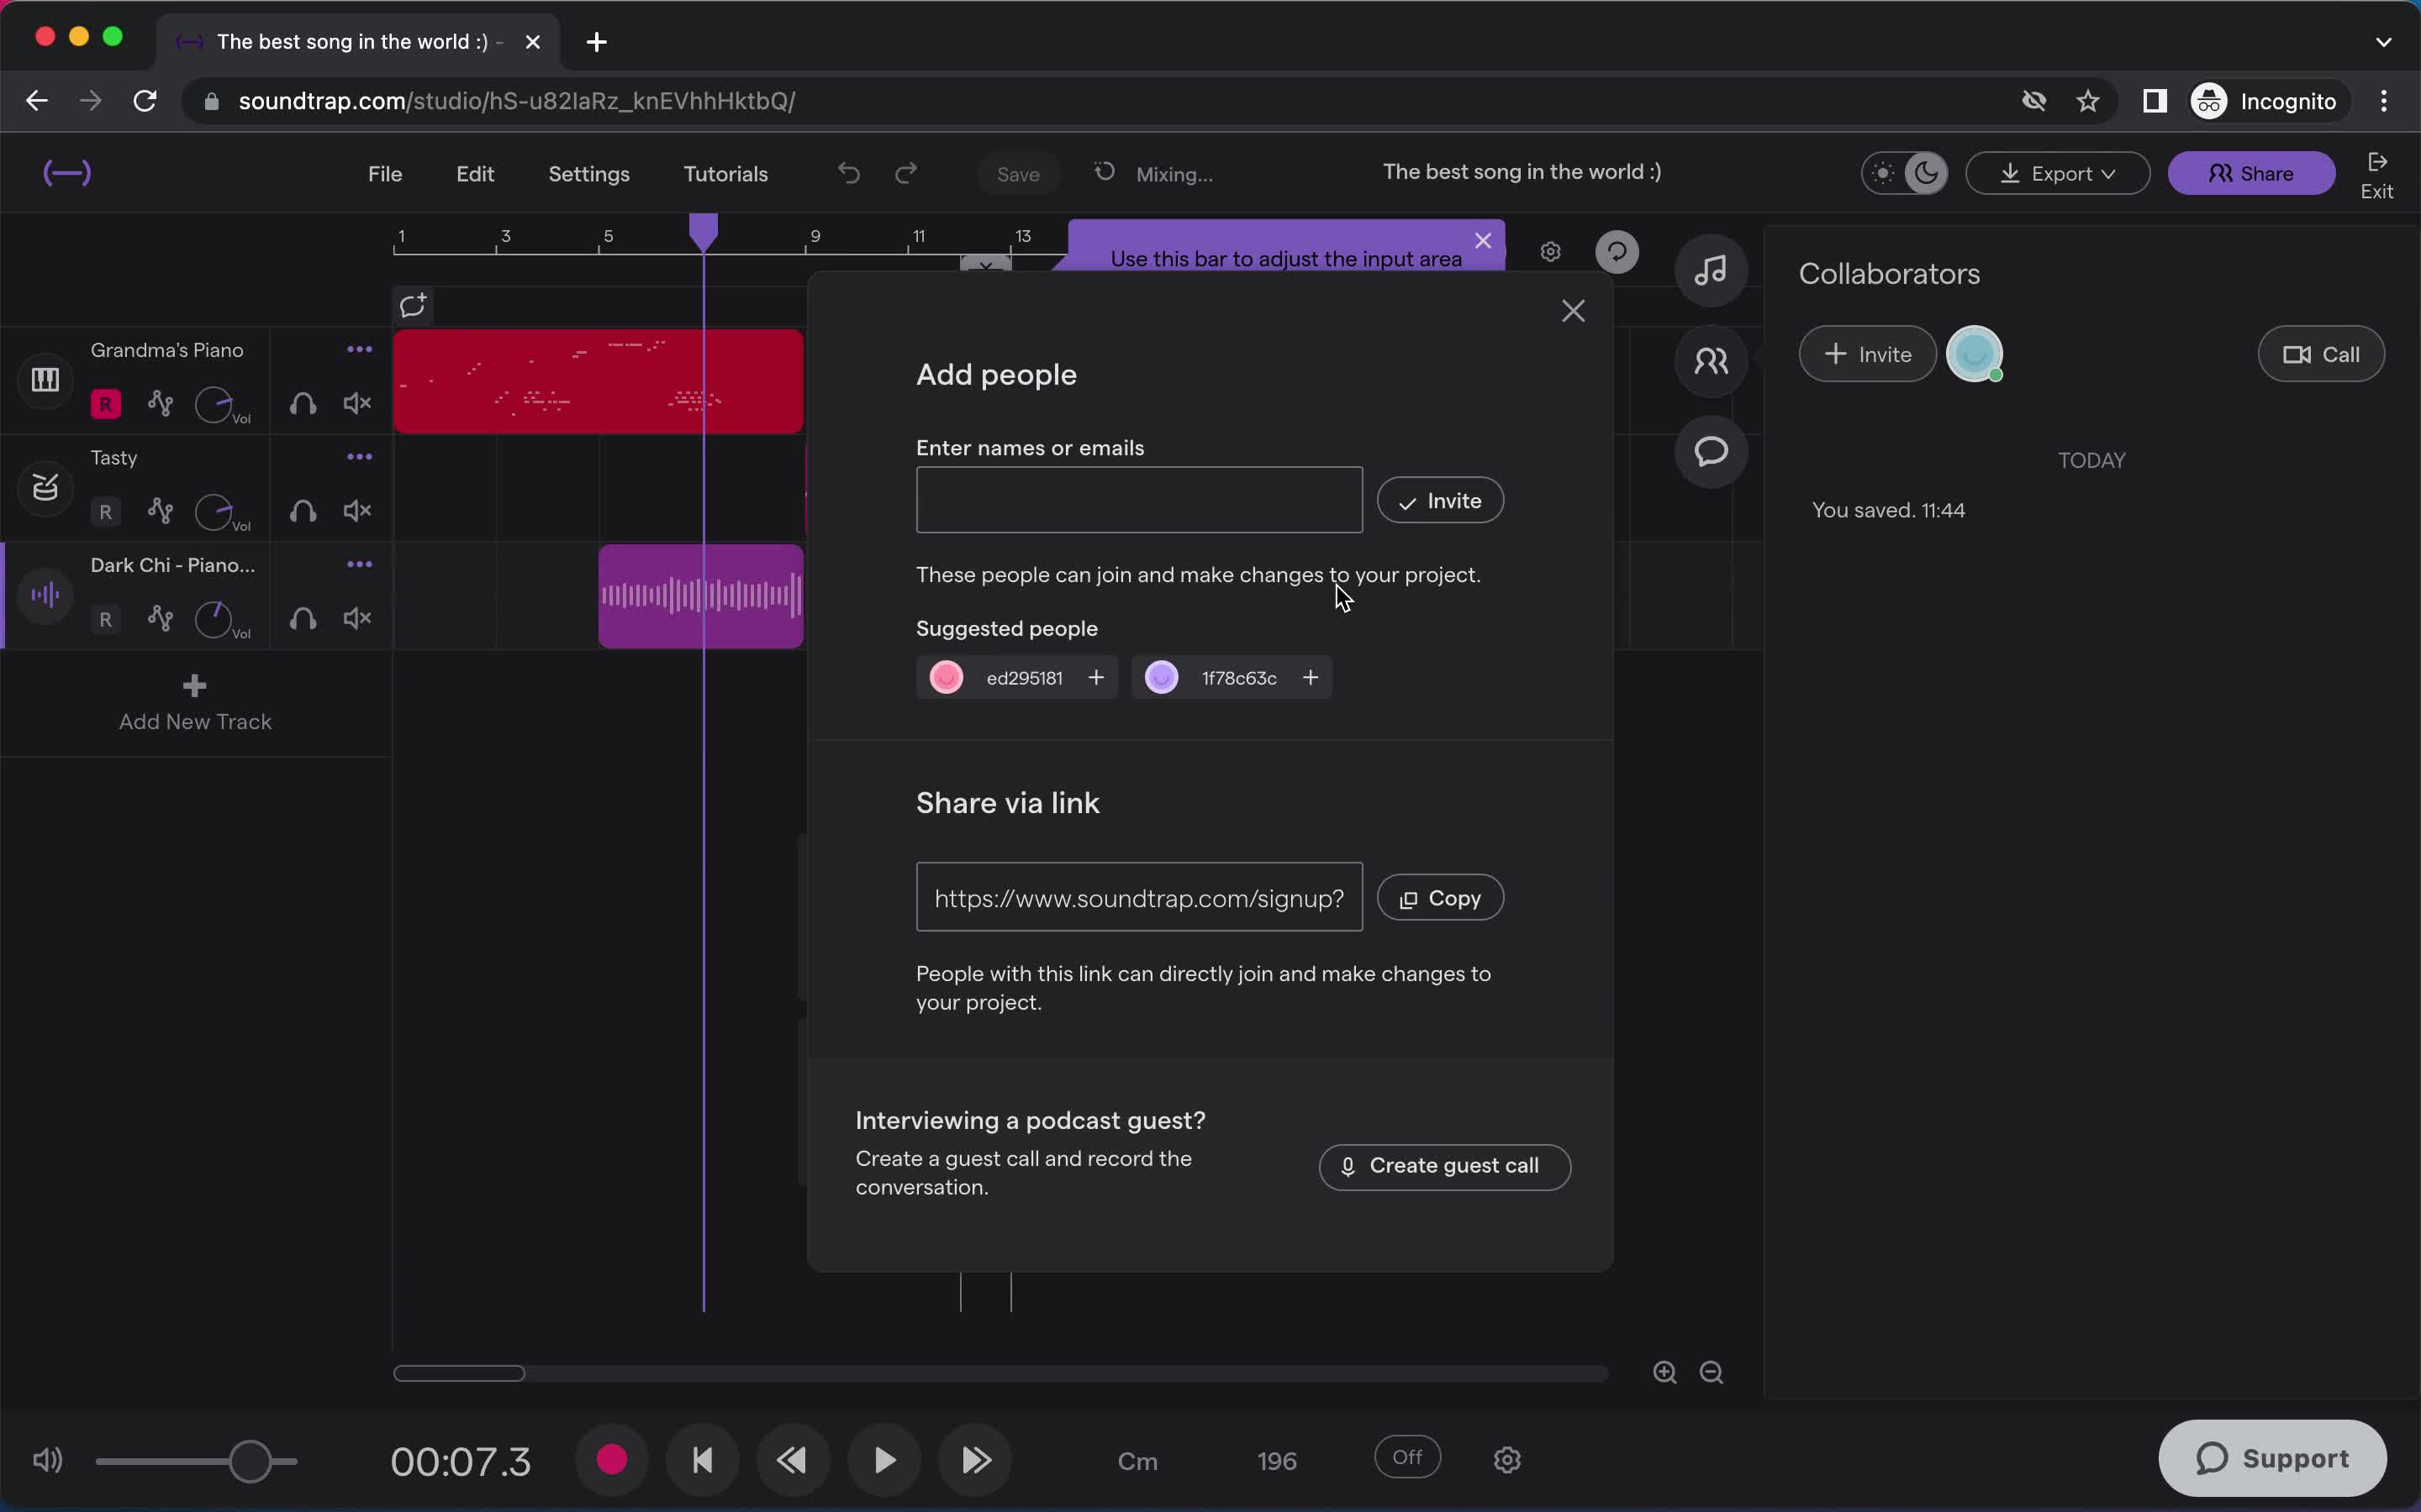Viewport: 2421px width, 1512px height.
Task: Mute the Dark Chi Piano track
Action: click(357, 617)
